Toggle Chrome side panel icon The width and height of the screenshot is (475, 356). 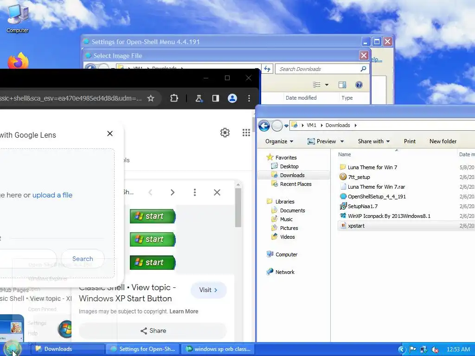coord(215,98)
